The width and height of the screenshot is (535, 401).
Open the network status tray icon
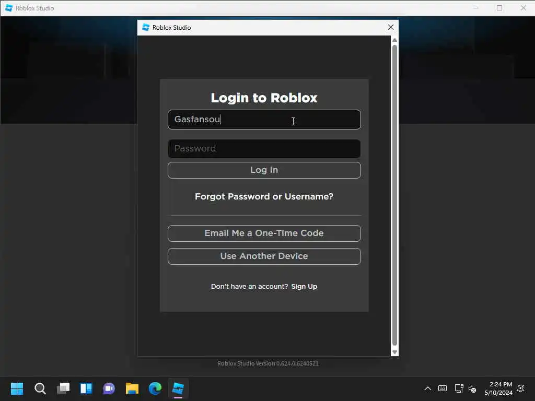[x=459, y=388]
